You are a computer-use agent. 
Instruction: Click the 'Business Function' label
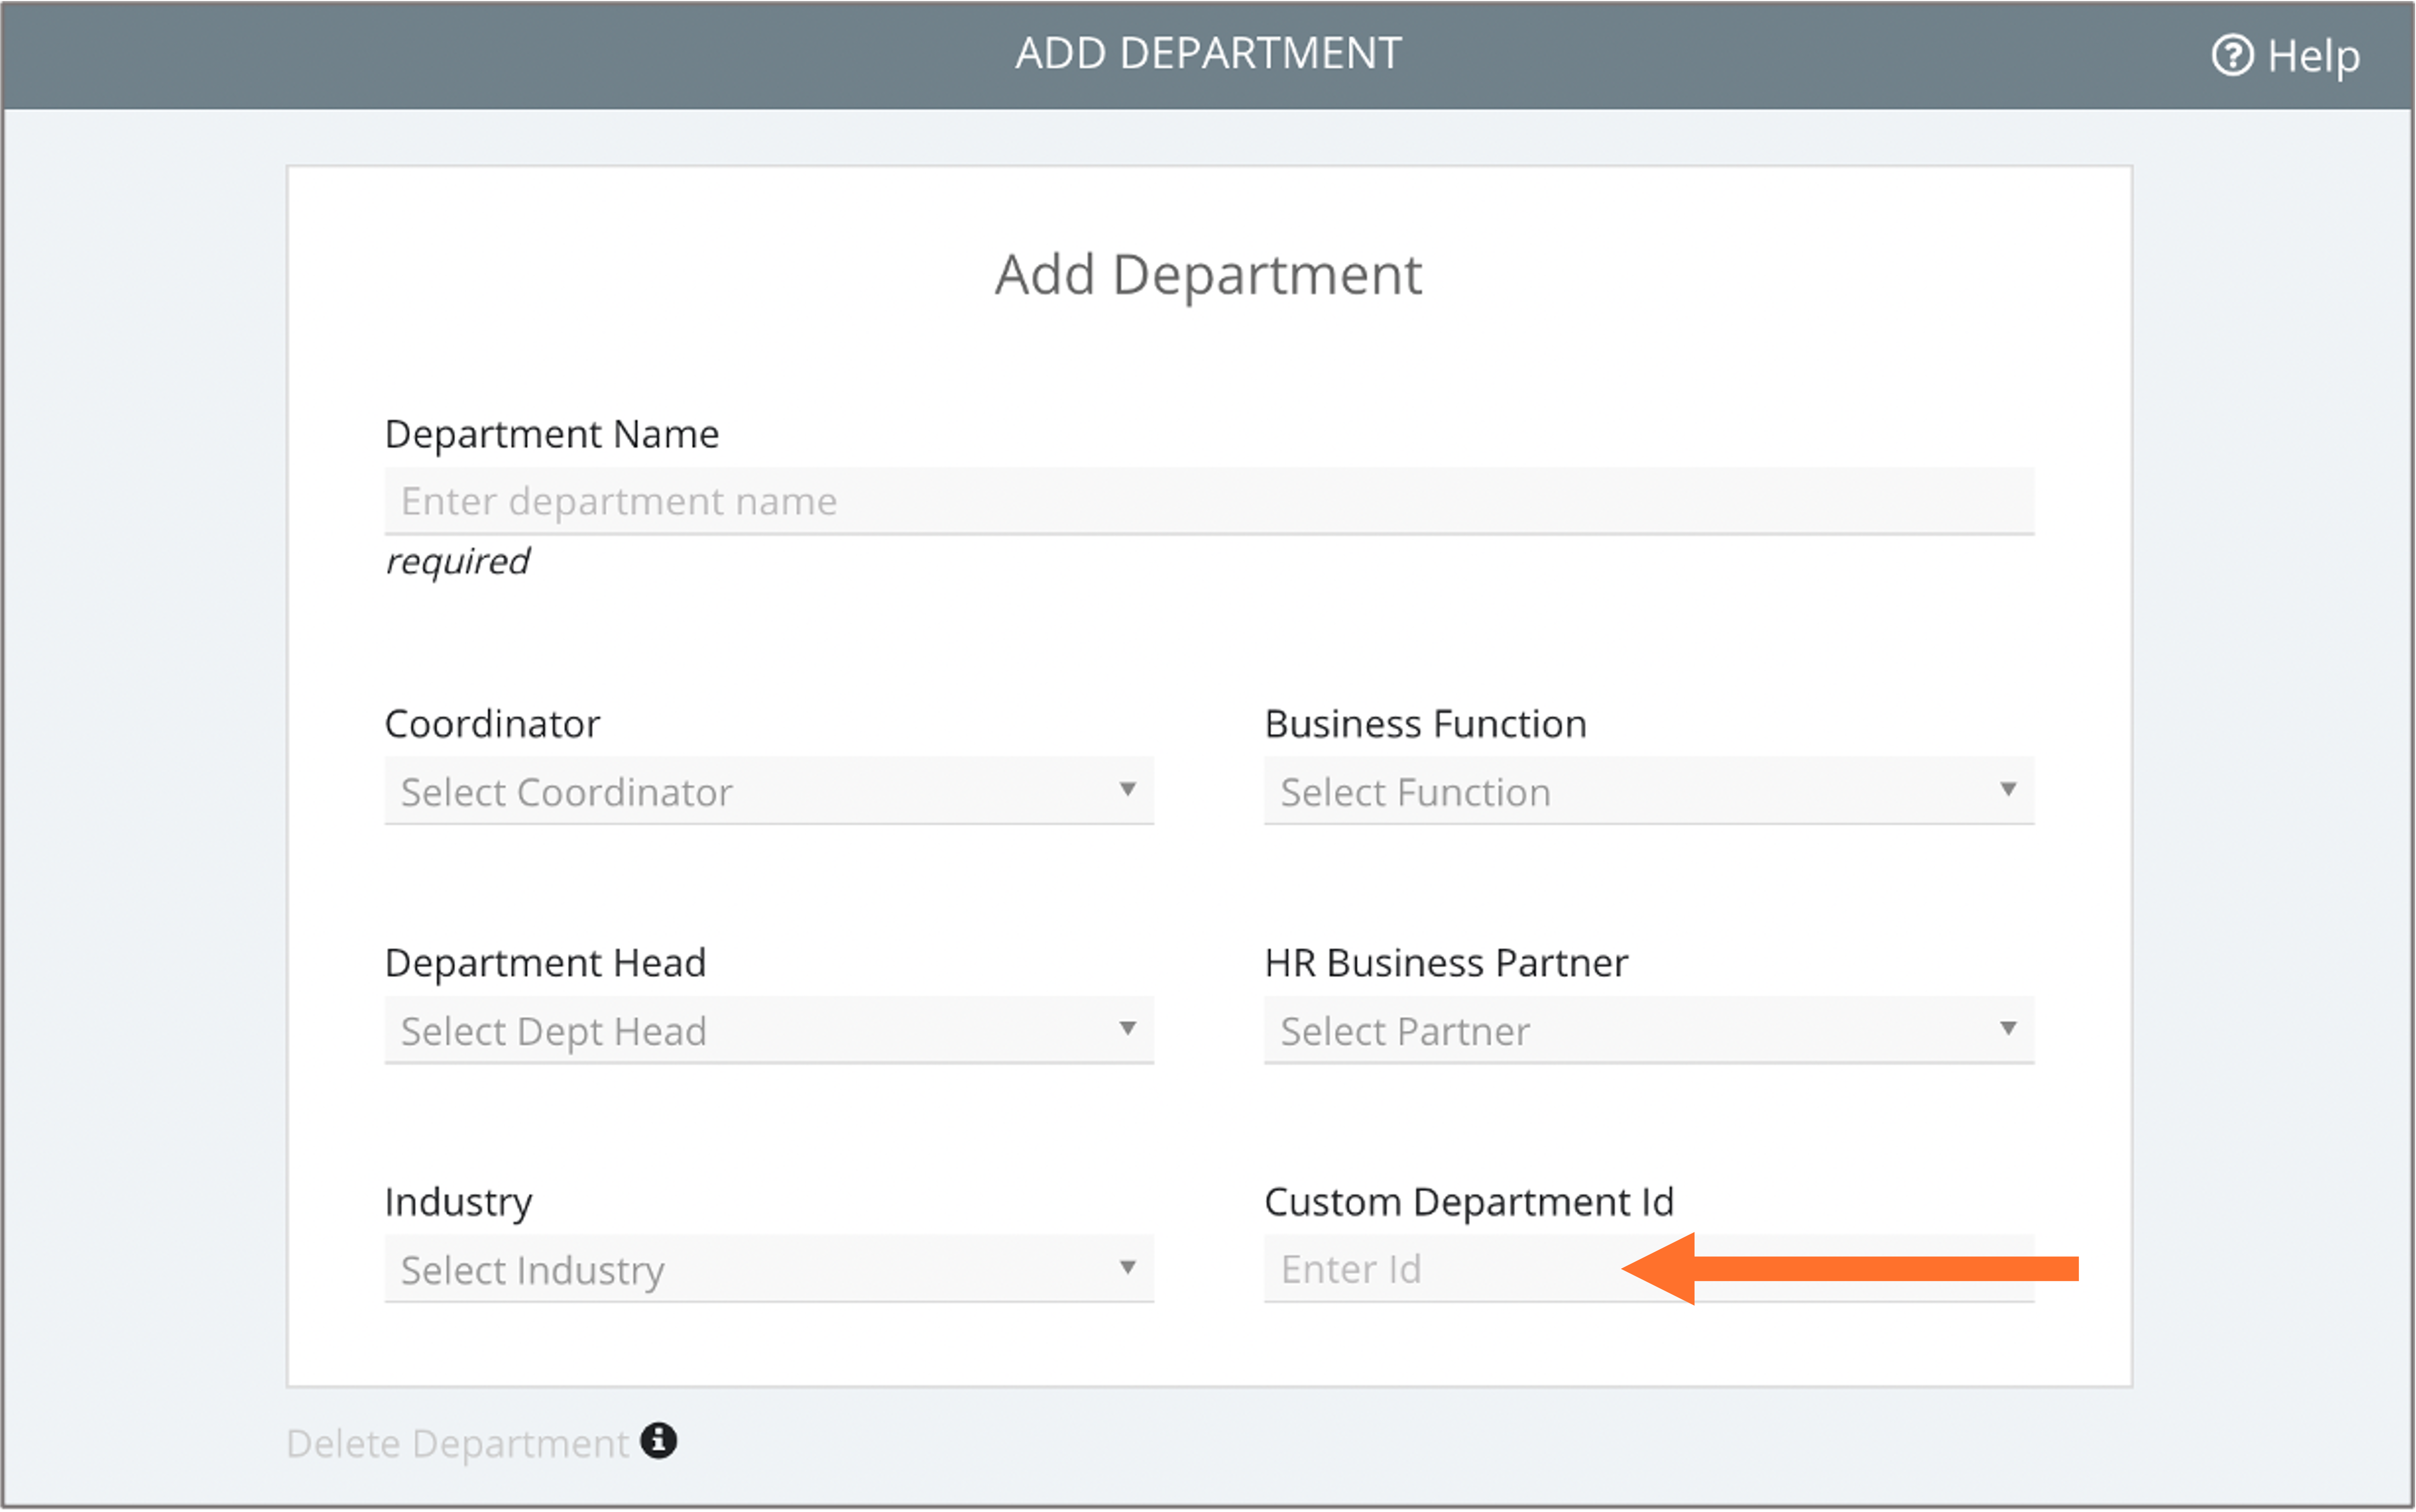pyautogui.click(x=1426, y=724)
